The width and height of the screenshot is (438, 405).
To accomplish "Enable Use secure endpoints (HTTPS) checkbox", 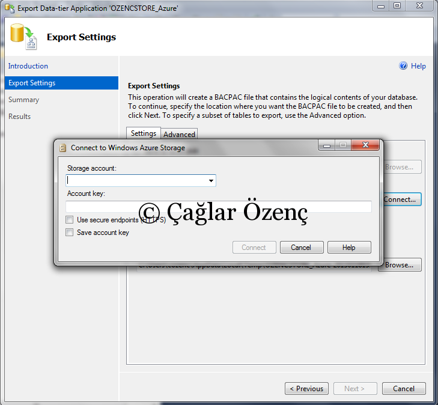I will pyautogui.click(x=69, y=219).
